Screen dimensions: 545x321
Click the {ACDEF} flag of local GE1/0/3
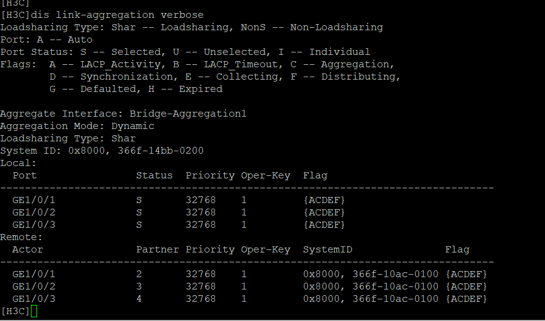[x=324, y=225]
